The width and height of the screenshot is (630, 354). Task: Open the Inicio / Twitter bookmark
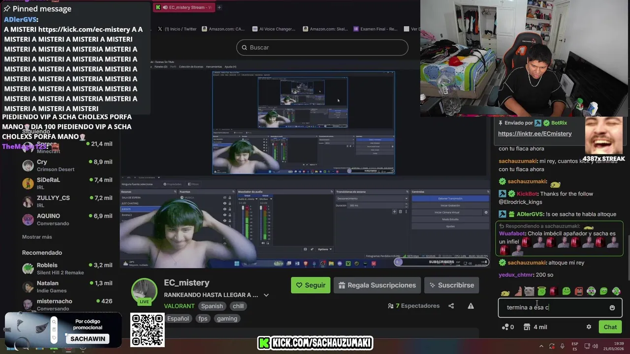point(177,29)
